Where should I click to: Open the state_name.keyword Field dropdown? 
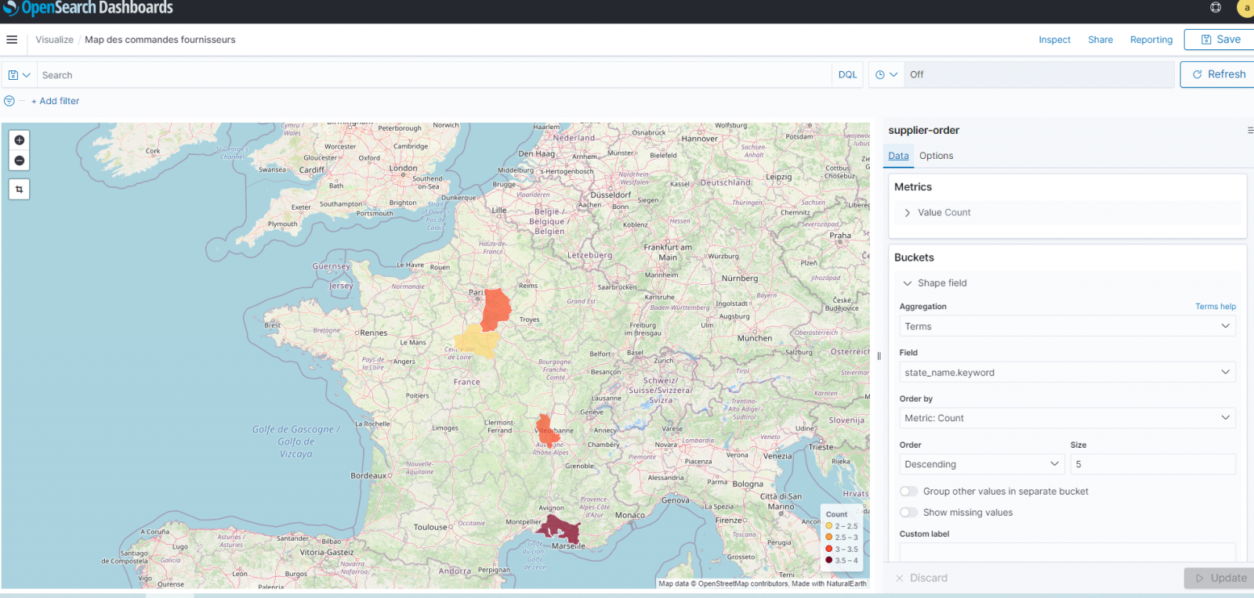[x=1067, y=373]
